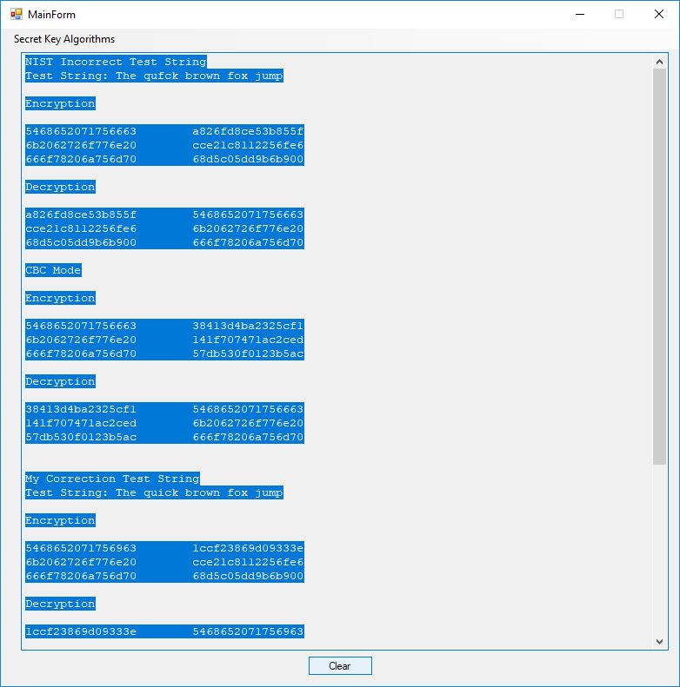Click the scrollbar track below the thumb
This screenshot has height=687, width=680.
coord(659,547)
